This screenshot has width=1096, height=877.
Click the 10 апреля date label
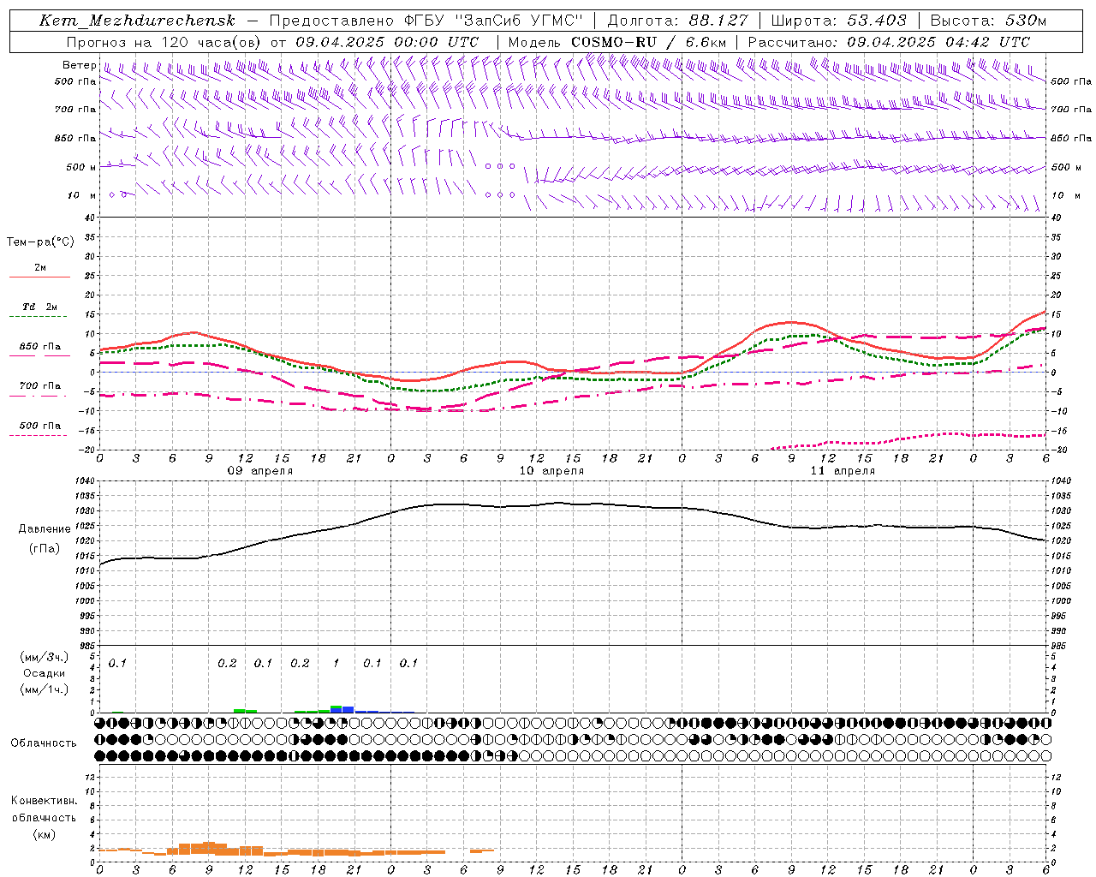tap(551, 471)
